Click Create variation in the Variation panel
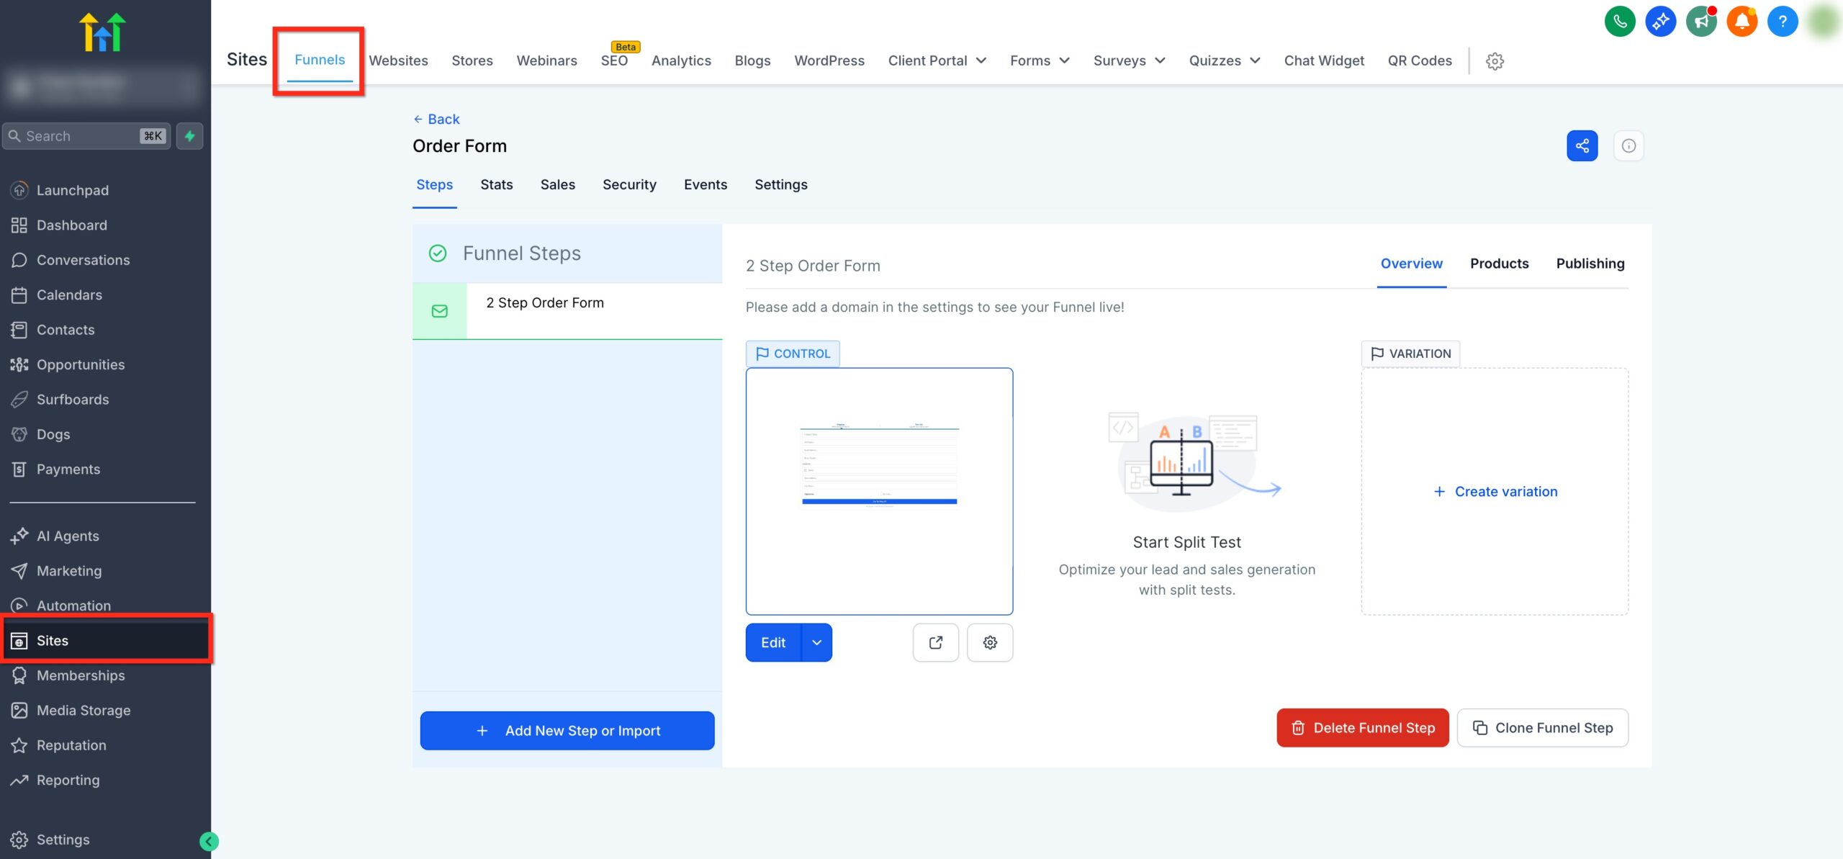 (x=1495, y=491)
